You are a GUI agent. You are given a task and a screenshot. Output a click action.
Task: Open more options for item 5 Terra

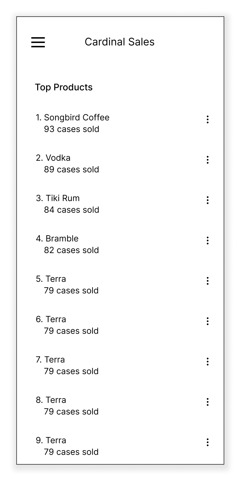click(208, 281)
